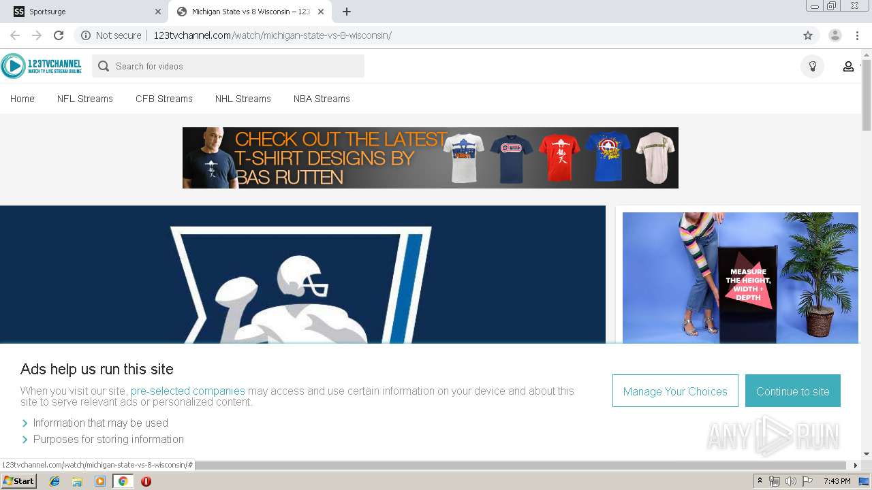Image resolution: width=872 pixels, height=490 pixels.
Task: Click the page vertical scrollbar thumb
Action: click(x=867, y=94)
